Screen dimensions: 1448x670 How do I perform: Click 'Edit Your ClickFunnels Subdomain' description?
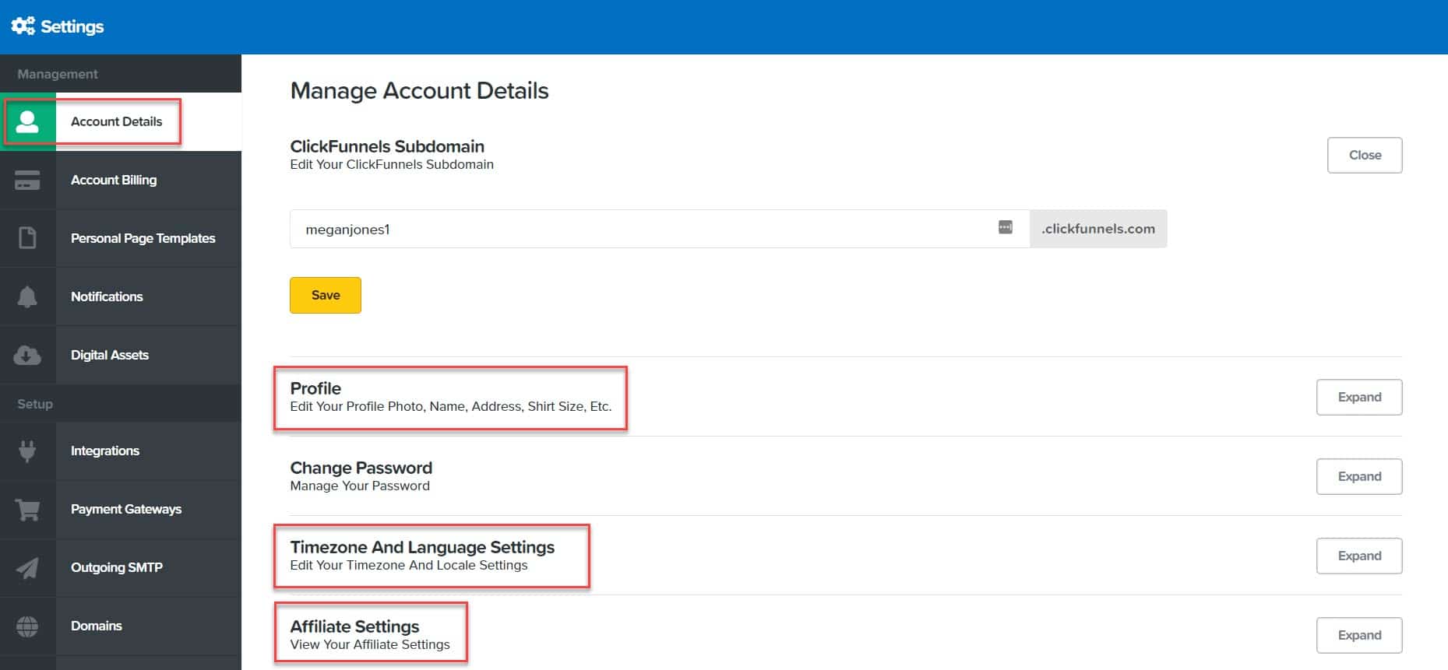(x=392, y=164)
